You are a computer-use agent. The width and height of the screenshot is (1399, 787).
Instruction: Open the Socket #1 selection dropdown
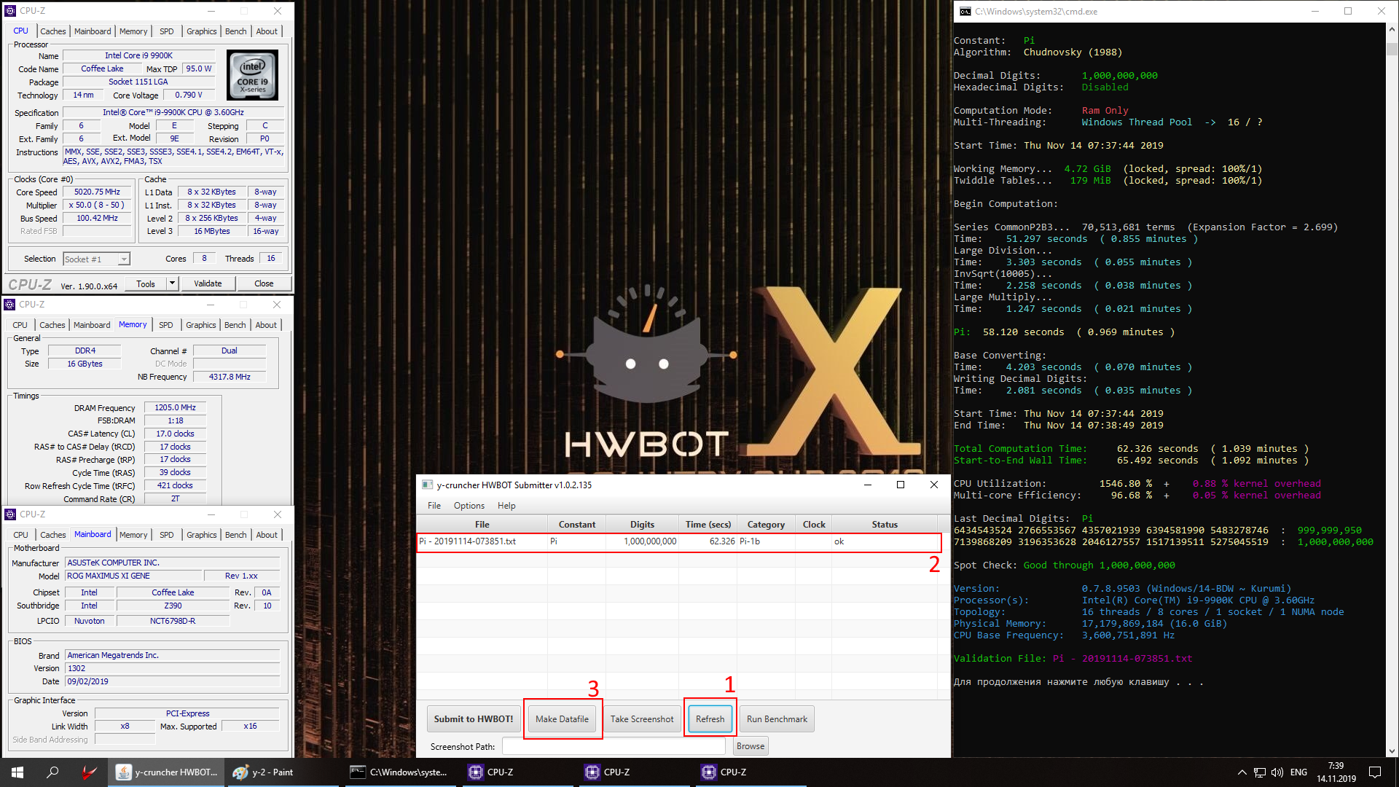coord(96,259)
